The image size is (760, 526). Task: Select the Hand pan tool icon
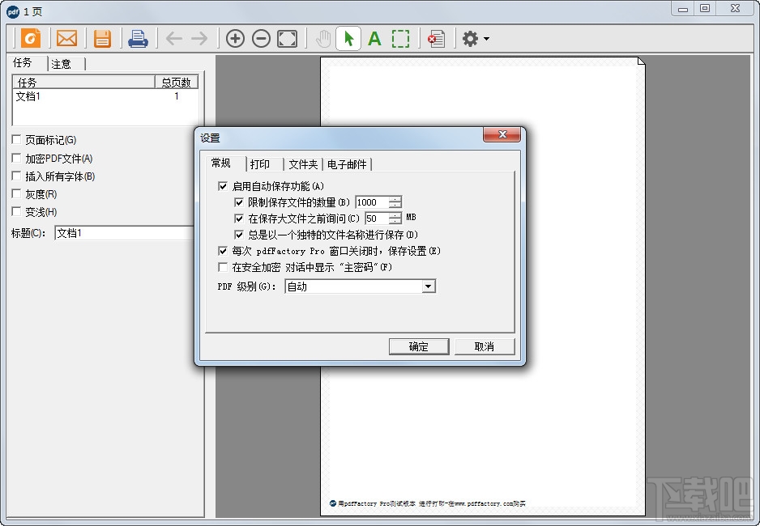pos(322,38)
